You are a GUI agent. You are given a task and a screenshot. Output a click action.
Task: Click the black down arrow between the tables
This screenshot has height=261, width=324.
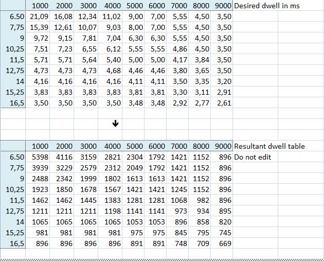point(116,123)
